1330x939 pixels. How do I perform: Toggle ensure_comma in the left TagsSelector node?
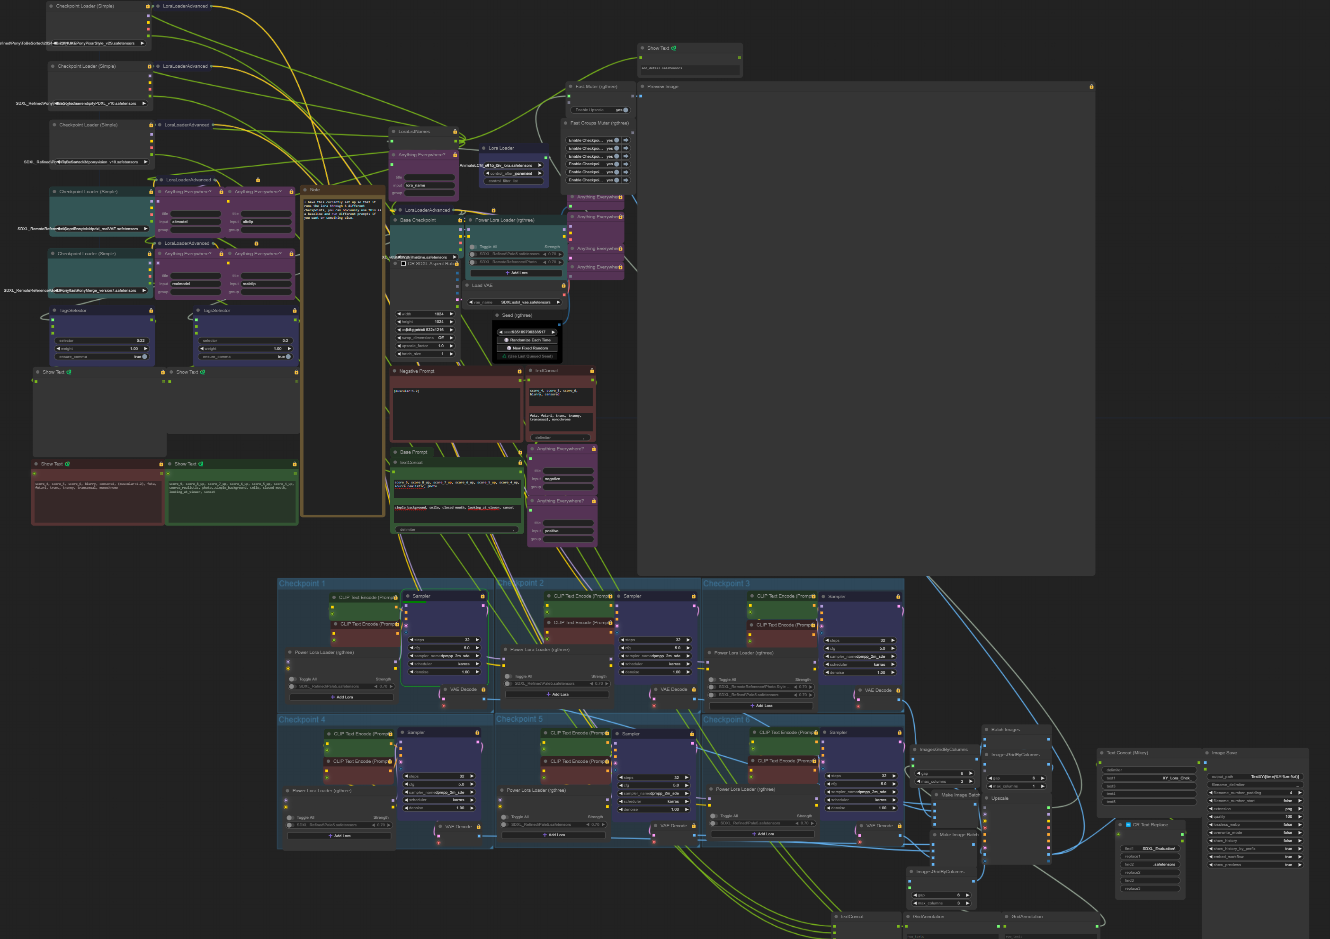(144, 357)
